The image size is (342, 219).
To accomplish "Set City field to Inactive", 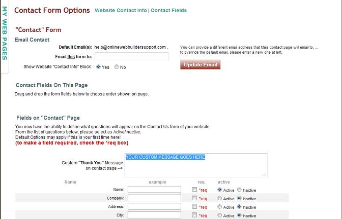I will [x=239, y=215].
